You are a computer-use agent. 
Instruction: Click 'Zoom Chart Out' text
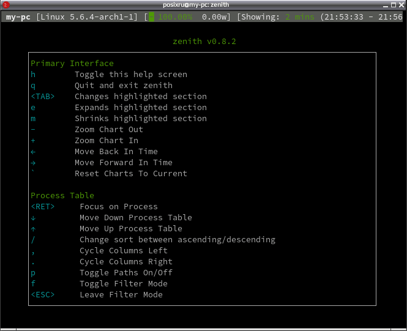pos(109,130)
